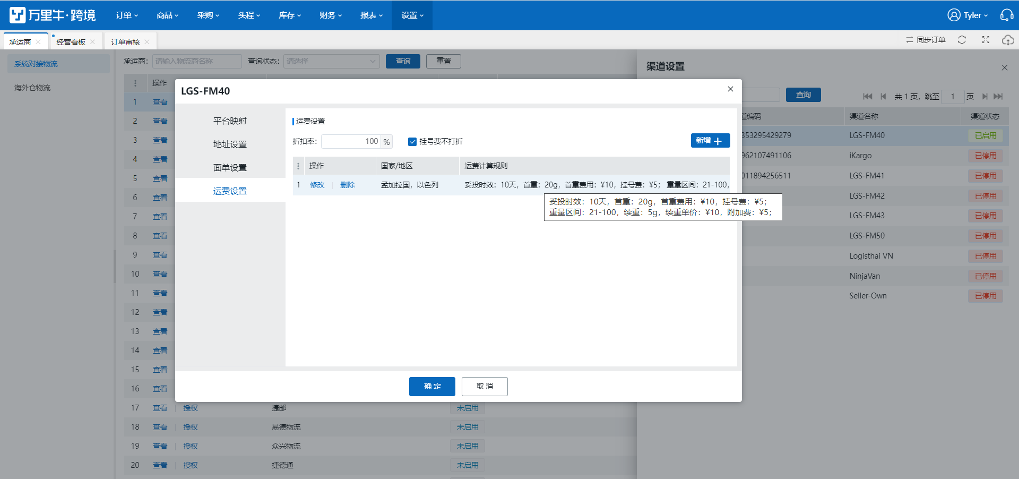The image size is (1019, 479).
Task: Expand the 报表 dropdown menu
Action: pos(372,15)
